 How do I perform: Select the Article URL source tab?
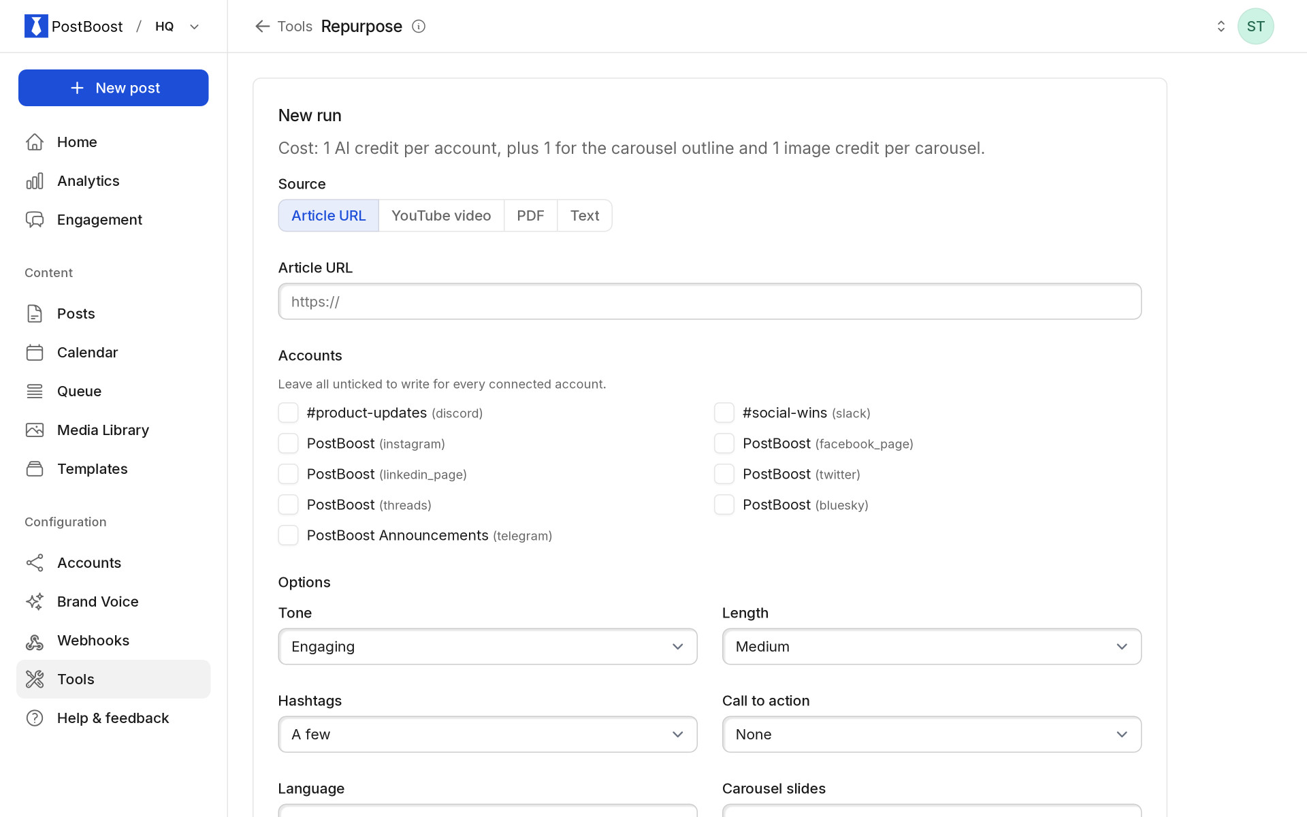click(x=328, y=215)
